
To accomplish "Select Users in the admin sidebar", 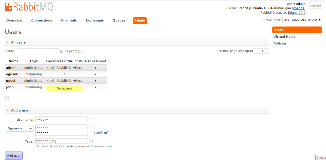I will (x=297, y=30).
